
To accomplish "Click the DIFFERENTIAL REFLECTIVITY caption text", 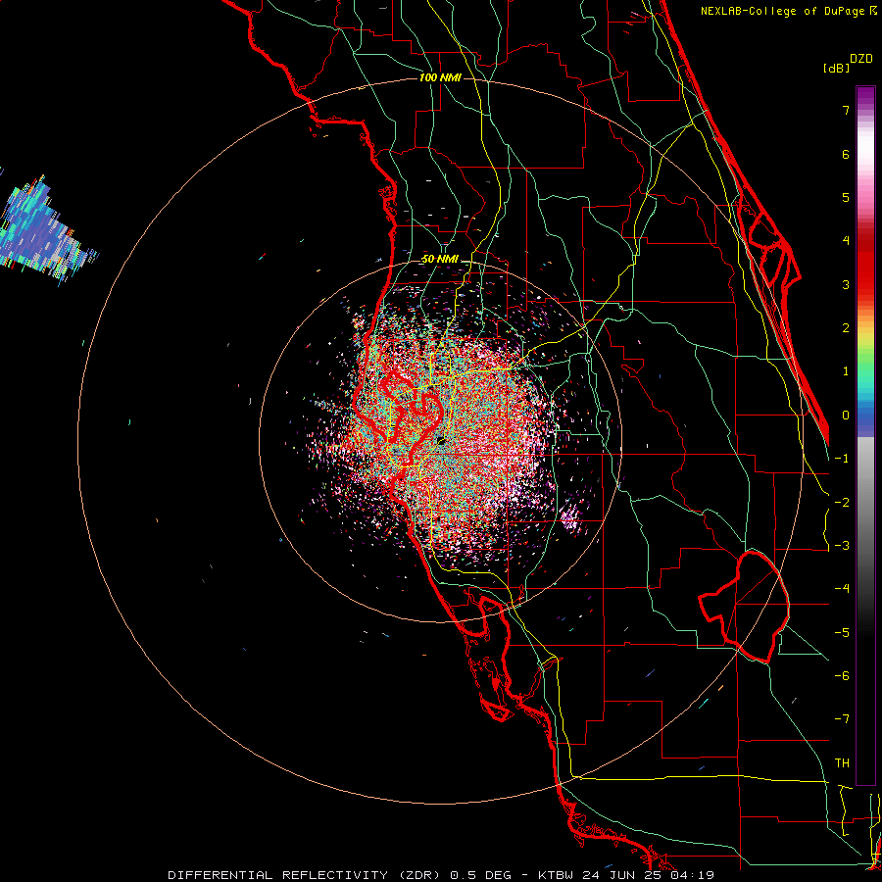I will [x=278, y=875].
